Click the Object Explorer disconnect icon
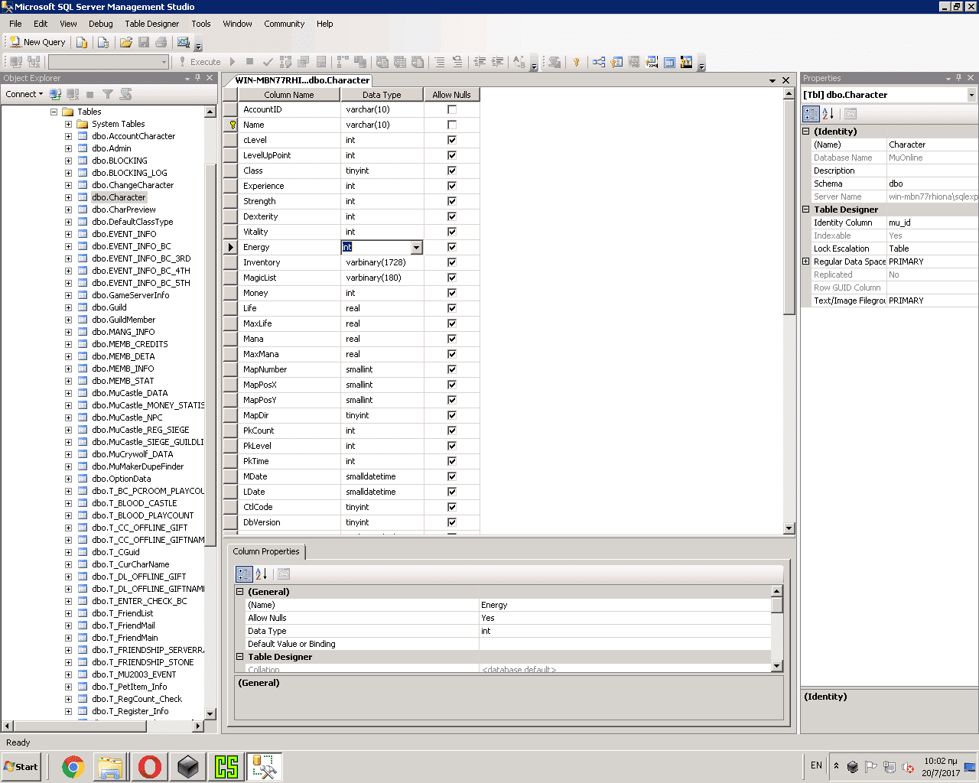 pos(73,94)
